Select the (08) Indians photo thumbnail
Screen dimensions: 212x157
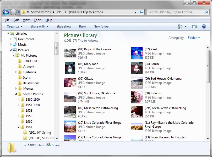[137, 97]
